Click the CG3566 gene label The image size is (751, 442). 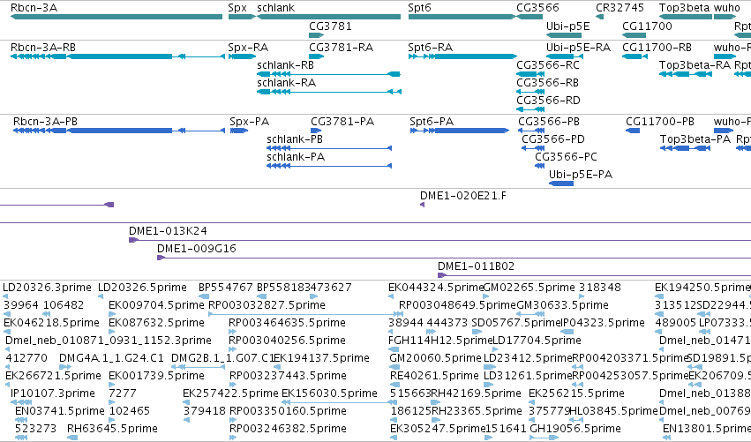[x=537, y=8]
